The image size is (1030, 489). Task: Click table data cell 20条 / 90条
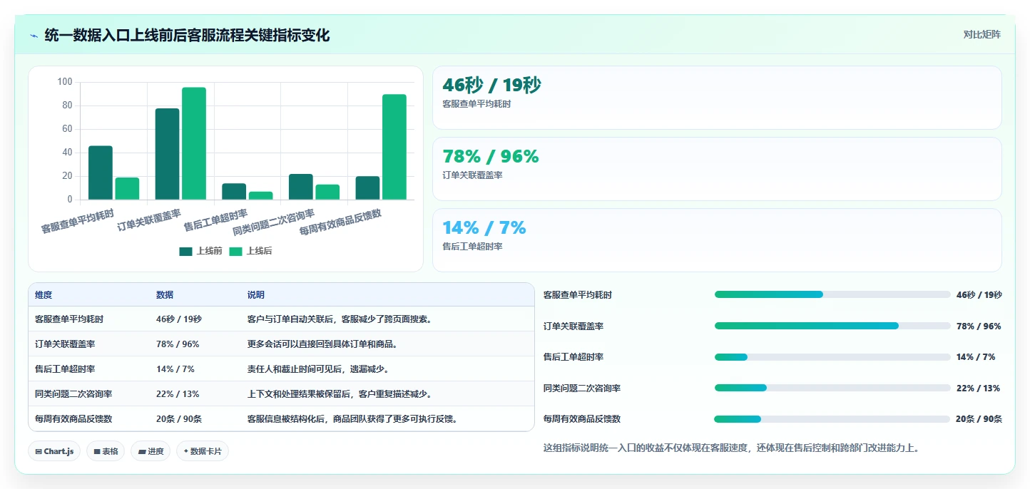(x=180, y=419)
